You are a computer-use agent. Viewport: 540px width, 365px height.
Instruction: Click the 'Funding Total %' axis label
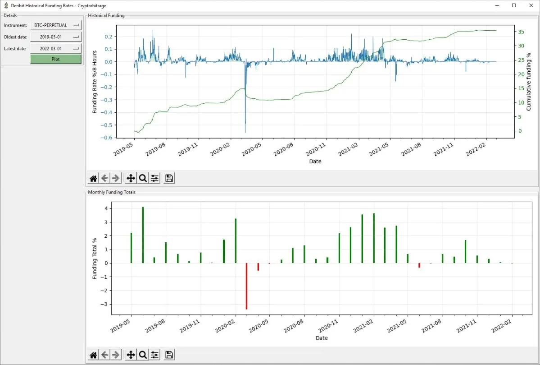tap(95, 259)
